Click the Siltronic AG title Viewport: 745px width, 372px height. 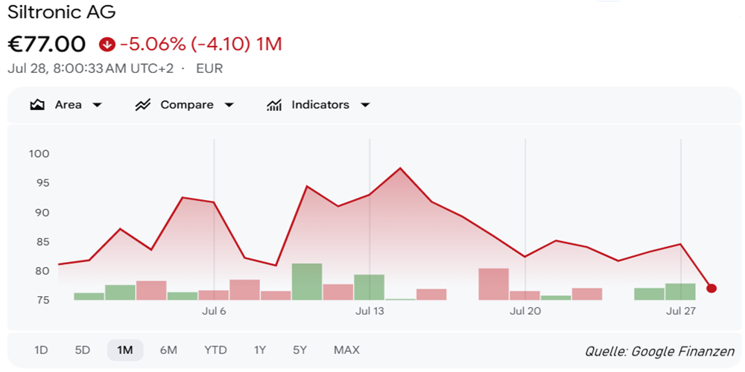[x=61, y=12]
